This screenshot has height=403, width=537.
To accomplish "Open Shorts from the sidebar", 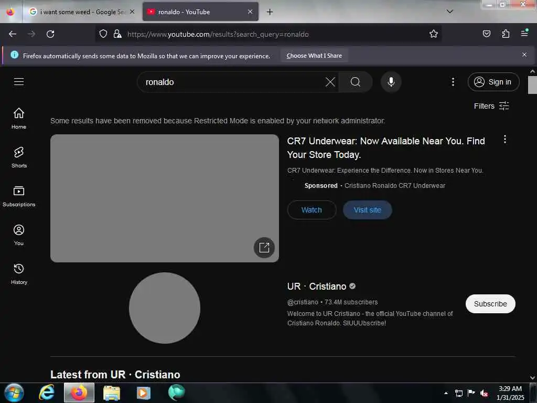I will (x=19, y=157).
